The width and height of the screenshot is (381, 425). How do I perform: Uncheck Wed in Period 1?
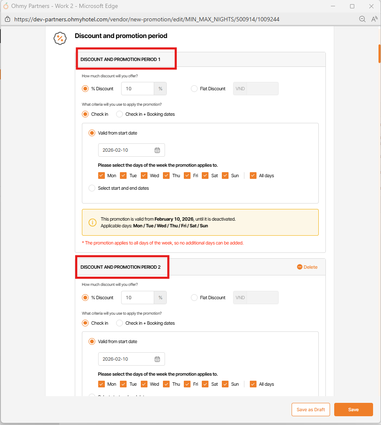click(144, 176)
